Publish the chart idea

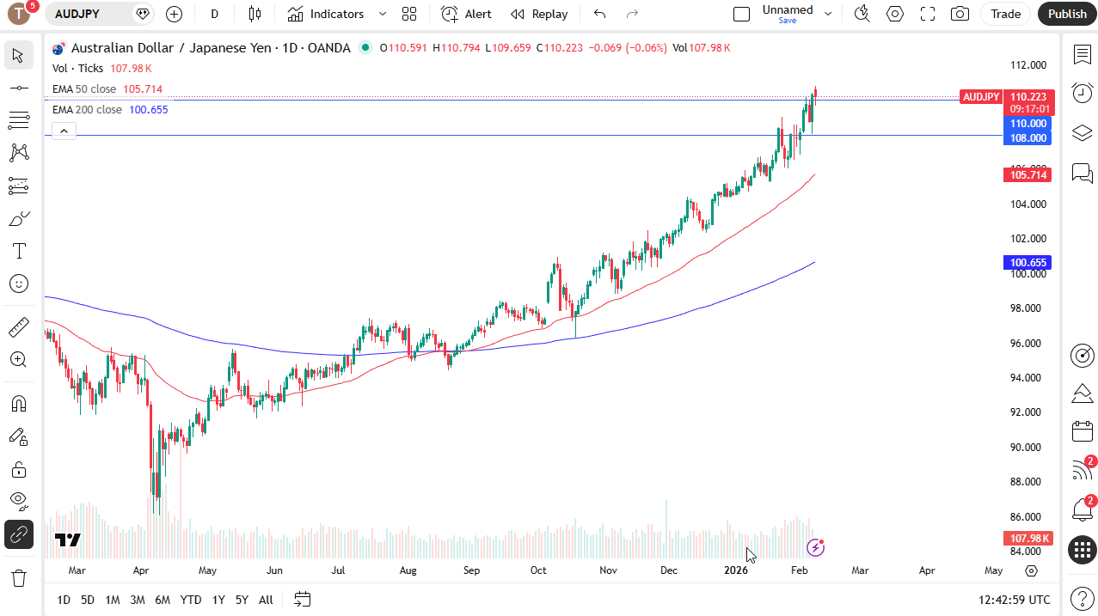click(1067, 14)
